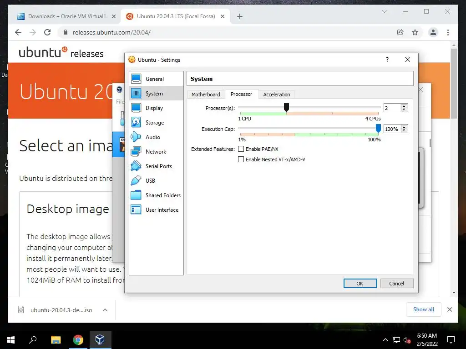Open the USB connector icon in sidebar
This screenshot has width=466, height=349.
[x=136, y=180]
